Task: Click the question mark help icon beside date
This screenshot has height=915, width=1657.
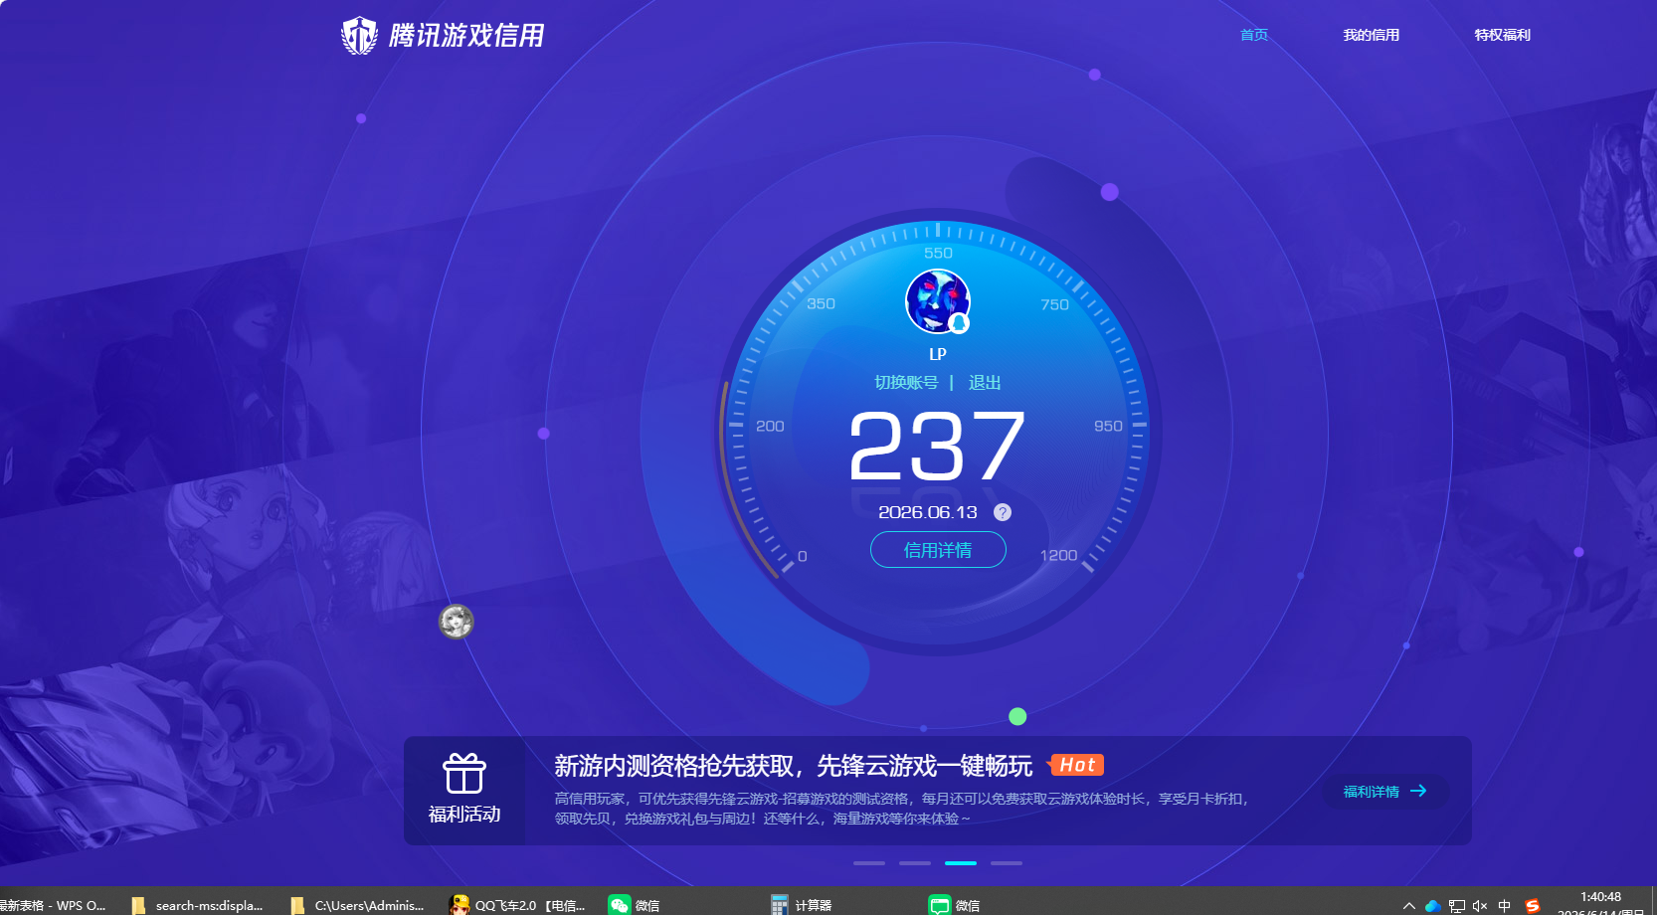Action: [x=1003, y=512]
